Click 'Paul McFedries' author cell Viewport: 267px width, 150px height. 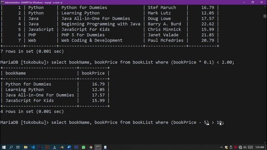point(166,40)
